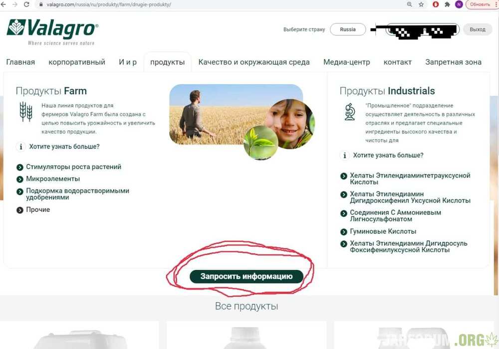This screenshot has height=349, width=499.
Task: Open the Russia country selector
Action: (348, 29)
